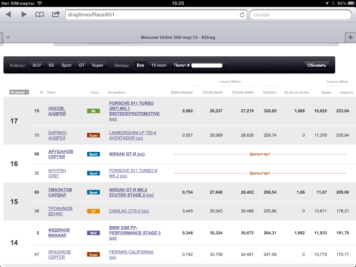356x267 pixels.
Task: Click Super class badge for Биржин
Action: (93, 135)
